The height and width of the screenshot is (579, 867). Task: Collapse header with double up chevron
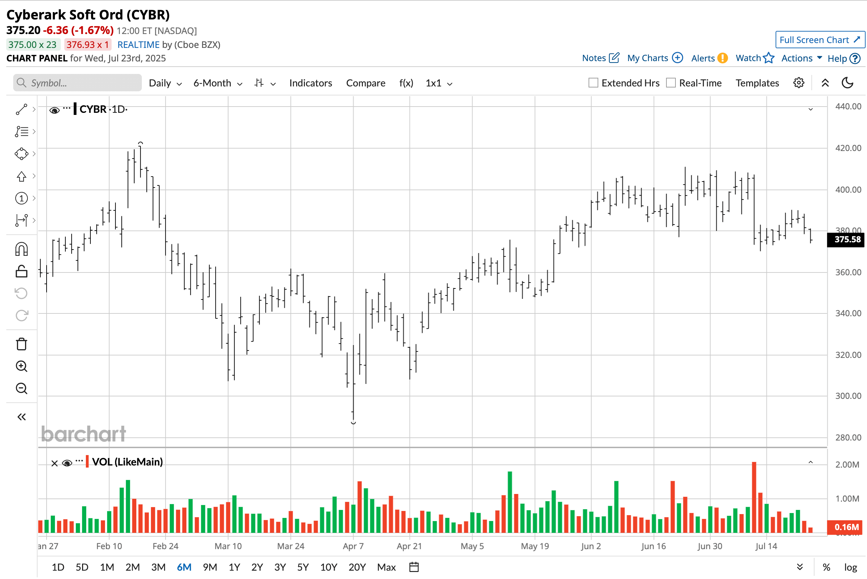click(x=825, y=83)
